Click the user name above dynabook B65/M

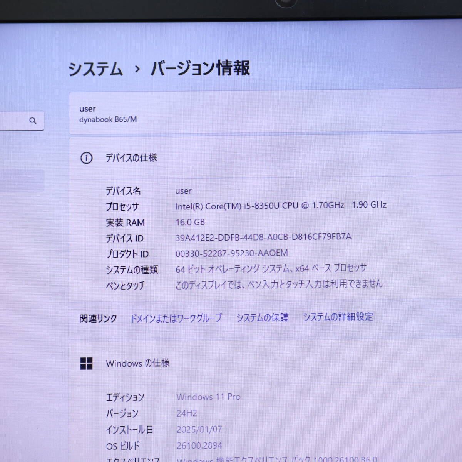pyautogui.click(x=87, y=109)
